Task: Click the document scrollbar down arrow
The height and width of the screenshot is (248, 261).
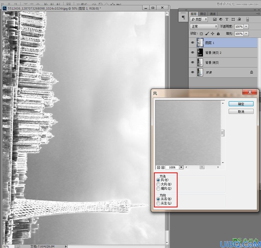Action: click(167, 242)
